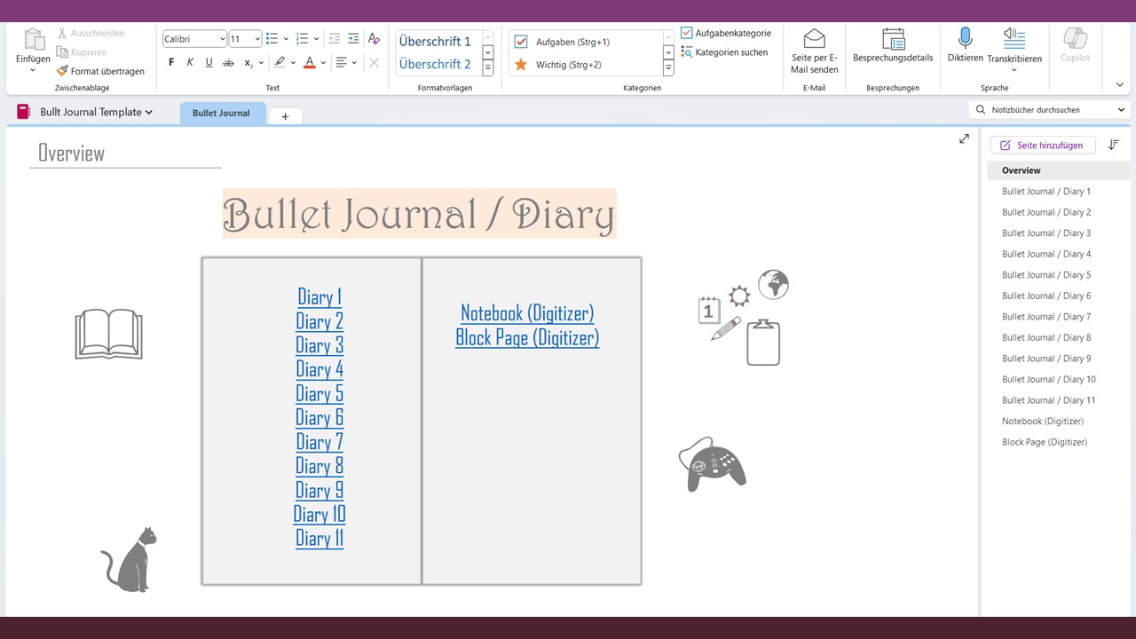Clear all text formatting
The image size is (1136, 639).
coord(374,38)
